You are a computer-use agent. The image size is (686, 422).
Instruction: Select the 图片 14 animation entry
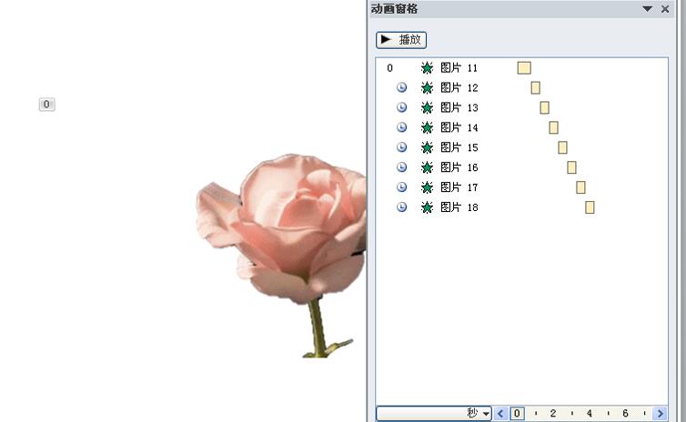[521, 127]
